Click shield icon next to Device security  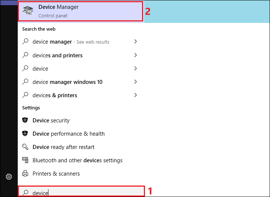(x=25, y=120)
